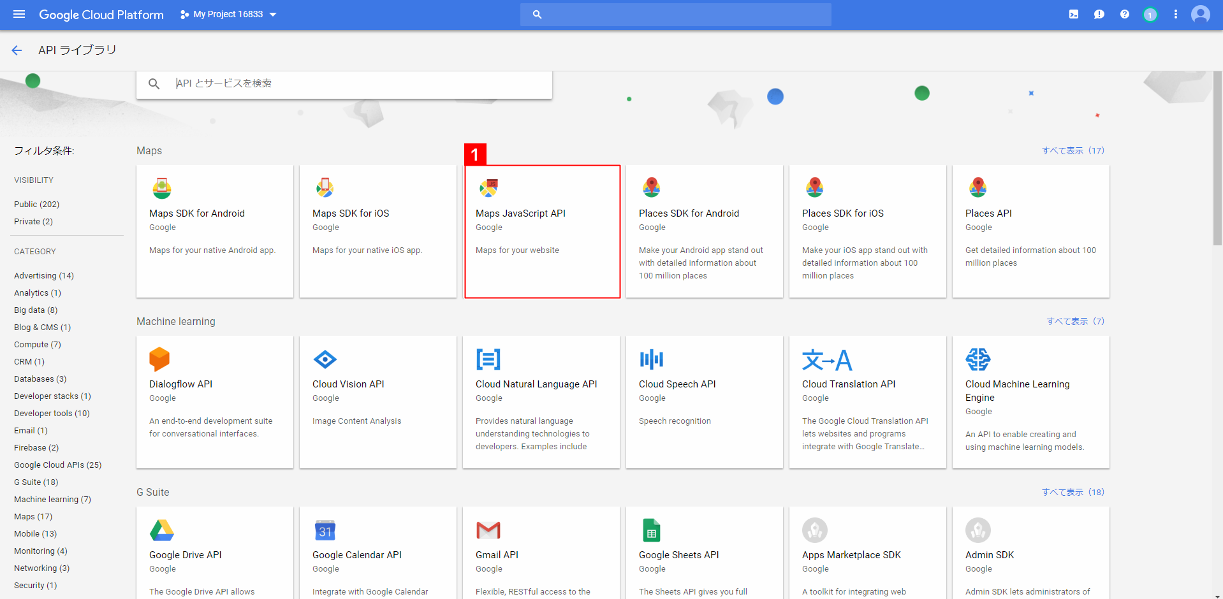Filter by Public (202) visibility
1223x599 pixels.
click(37, 205)
